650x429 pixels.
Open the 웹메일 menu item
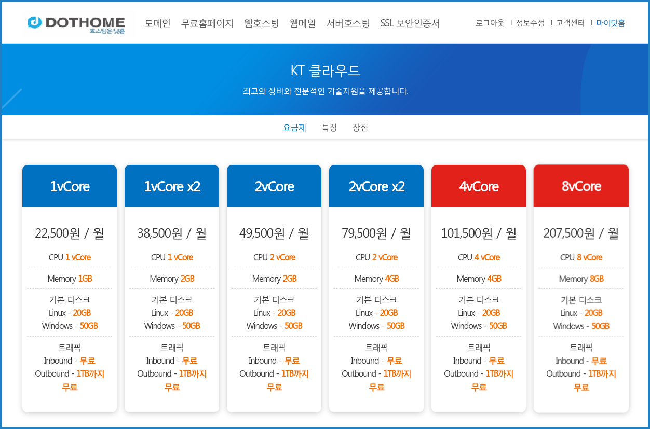[303, 23]
